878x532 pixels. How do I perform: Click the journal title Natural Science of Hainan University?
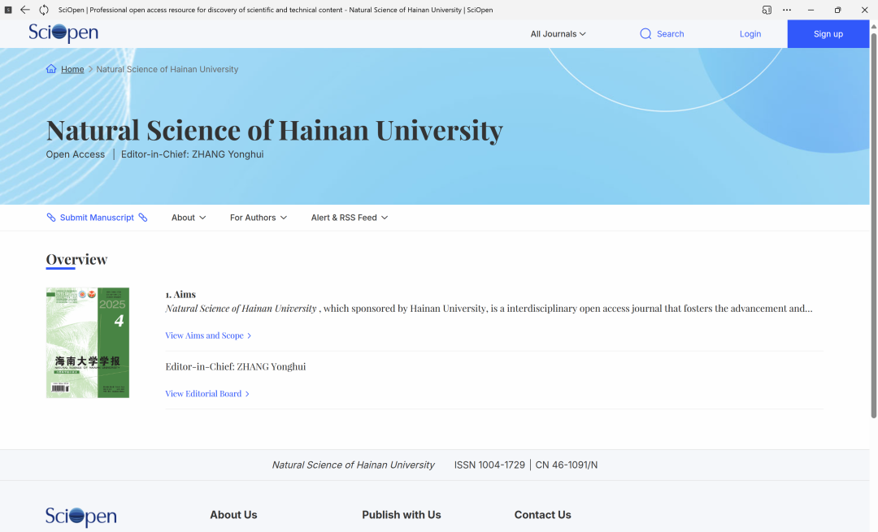[275, 130]
